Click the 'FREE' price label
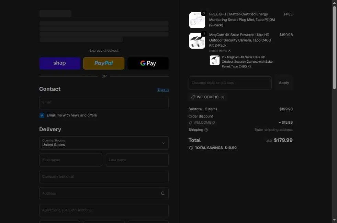This screenshot has height=223, width=337. coord(288,14)
